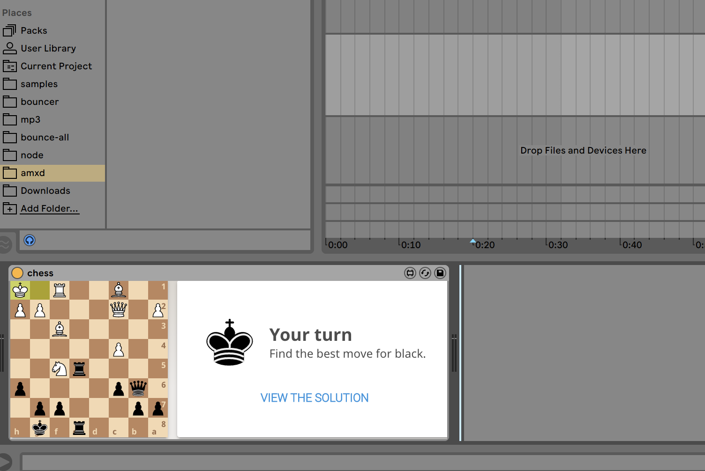Screen dimensions: 705x471
Task: Select the white knight on f5
Action: tap(60, 368)
